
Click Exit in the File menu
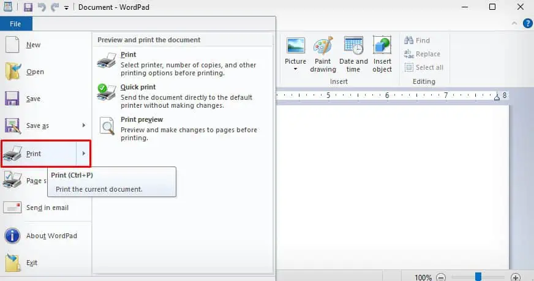tap(46, 263)
